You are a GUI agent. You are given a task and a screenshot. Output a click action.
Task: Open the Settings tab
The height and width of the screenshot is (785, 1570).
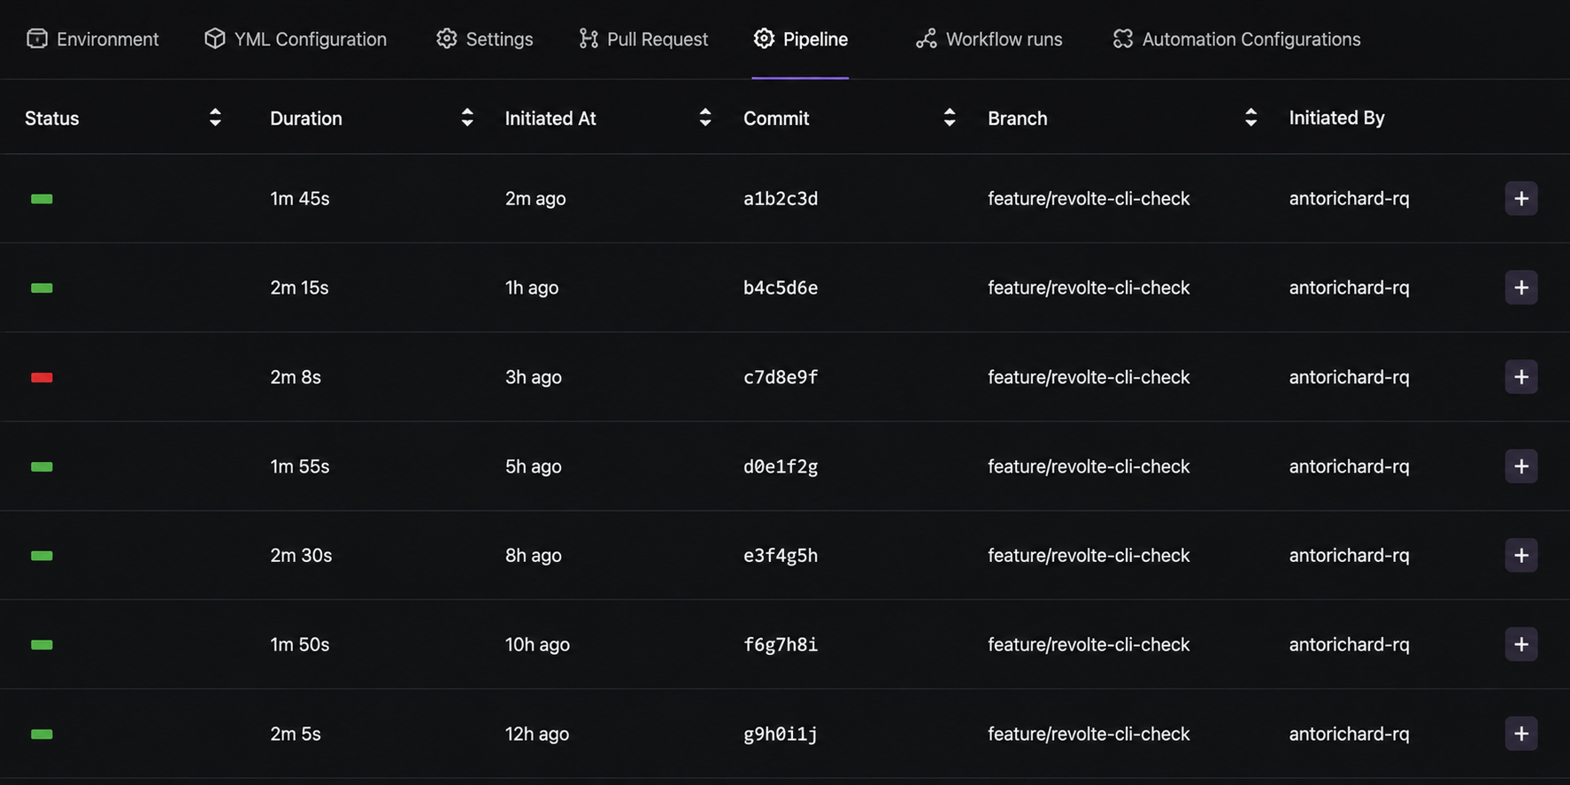pyautogui.click(x=485, y=39)
